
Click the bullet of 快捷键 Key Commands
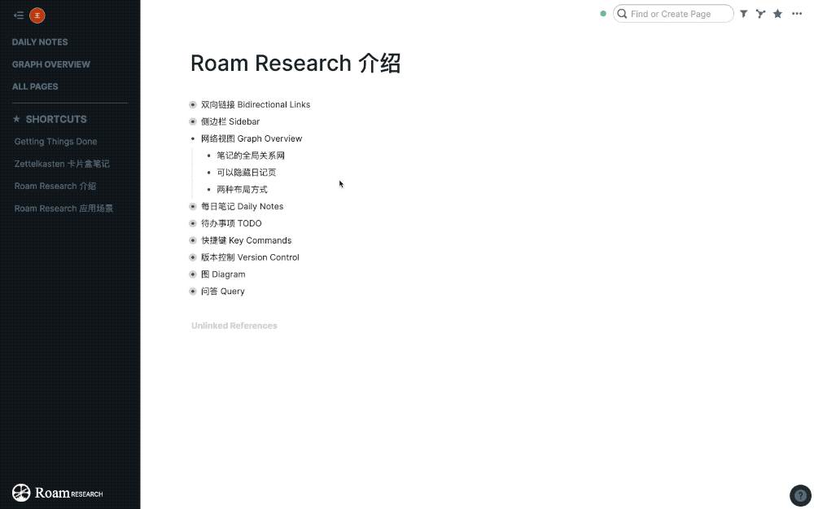click(193, 240)
